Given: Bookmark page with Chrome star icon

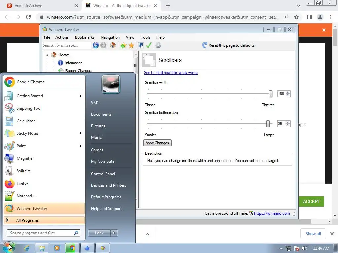Looking at the screenshot, I should [x=296, y=17].
